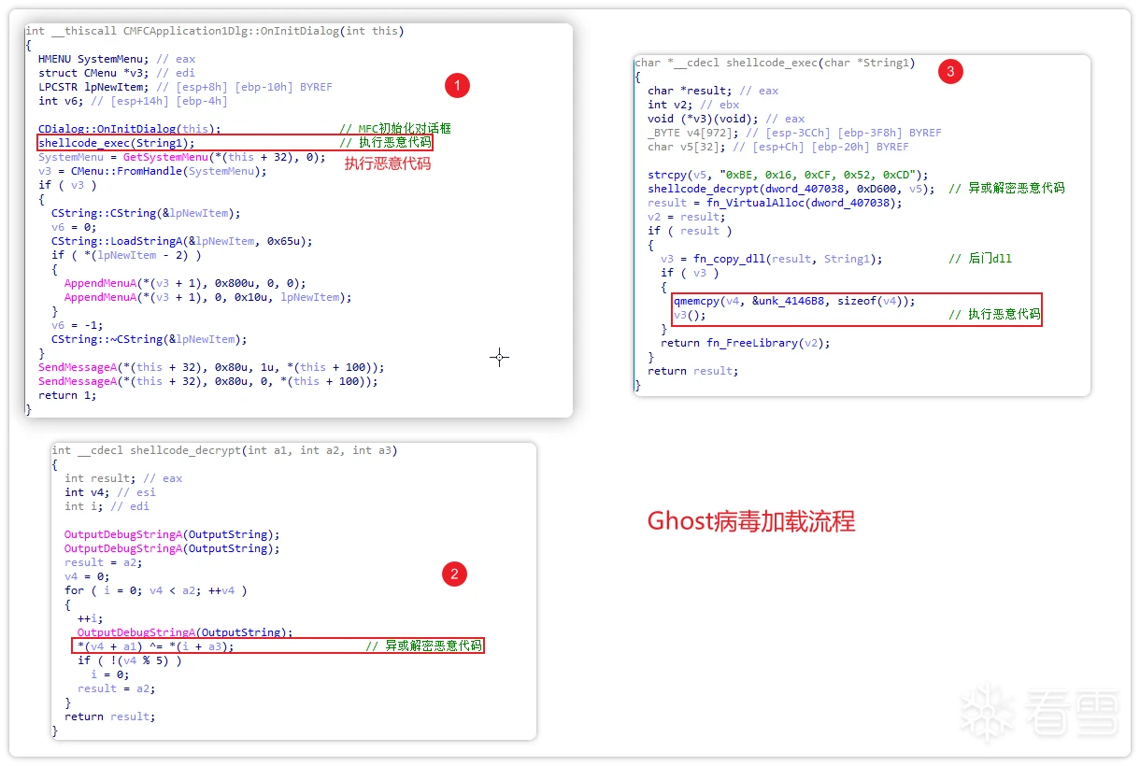Click 'return result;' in shellcode_decrypt function
Viewport: 1140px width, 766px height.
point(110,716)
